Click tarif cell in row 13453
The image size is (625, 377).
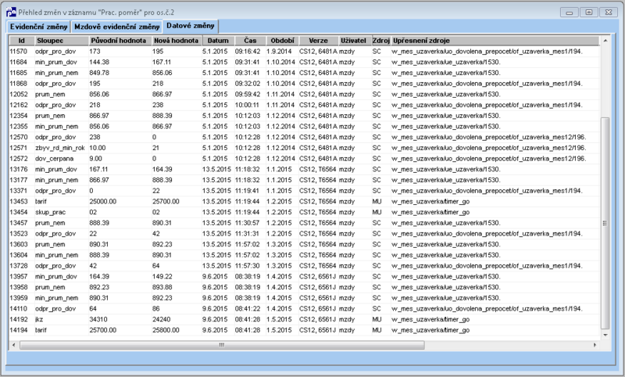click(41, 202)
